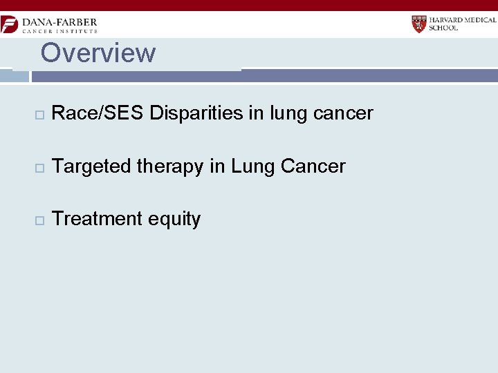Select the square bullet before Race/SES Disparities

click(38, 114)
